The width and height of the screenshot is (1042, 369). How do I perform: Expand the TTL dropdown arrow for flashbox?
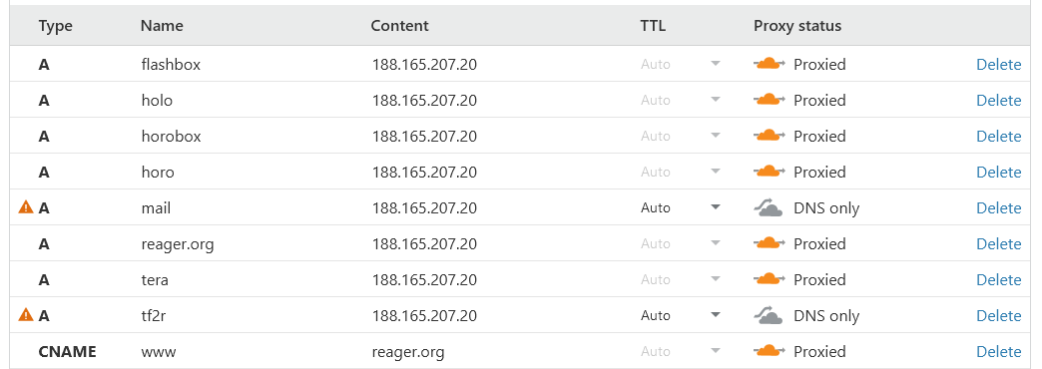716,65
